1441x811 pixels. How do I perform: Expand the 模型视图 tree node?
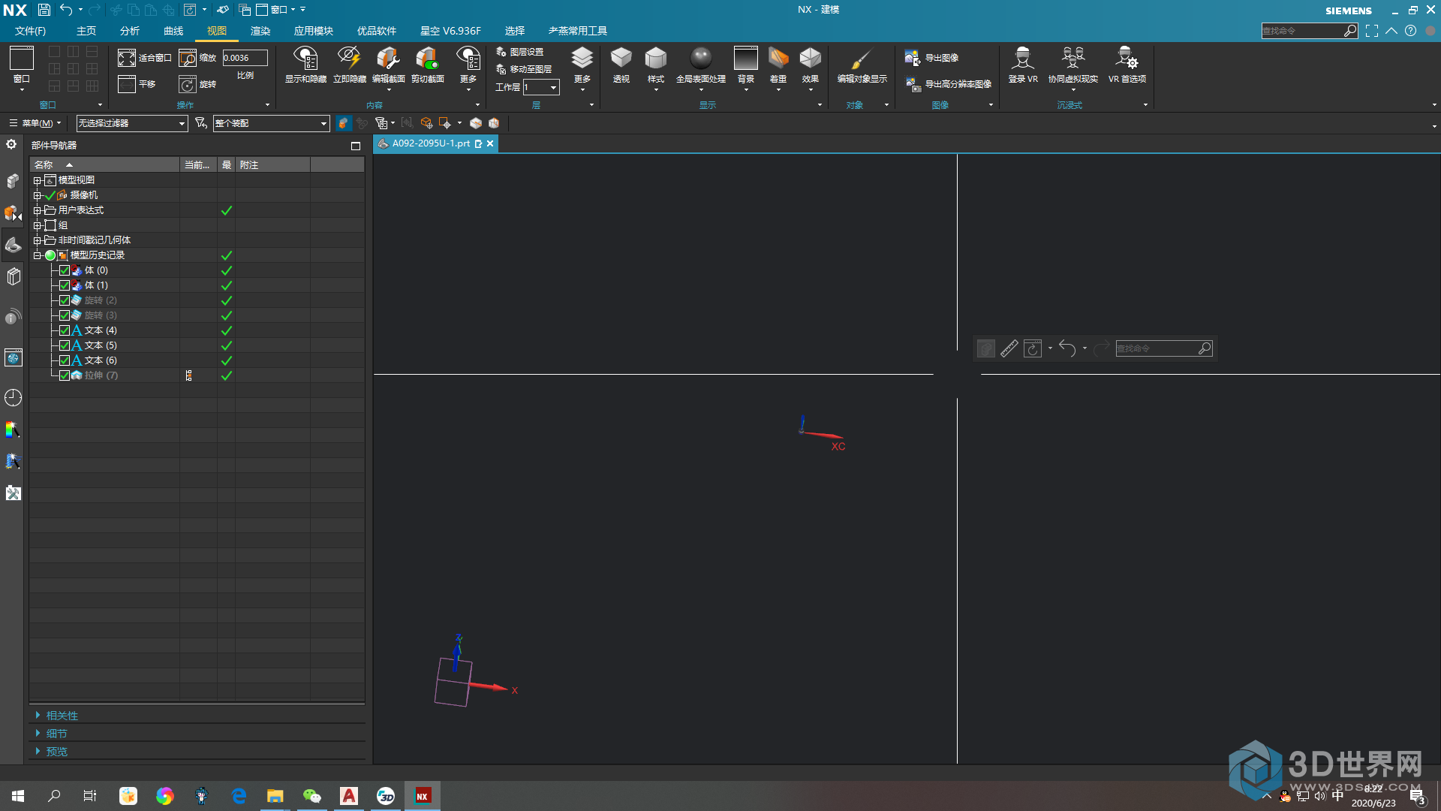pos(37,180)
